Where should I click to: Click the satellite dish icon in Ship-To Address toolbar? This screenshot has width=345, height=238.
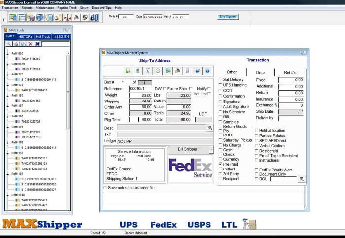click(177, 71)
